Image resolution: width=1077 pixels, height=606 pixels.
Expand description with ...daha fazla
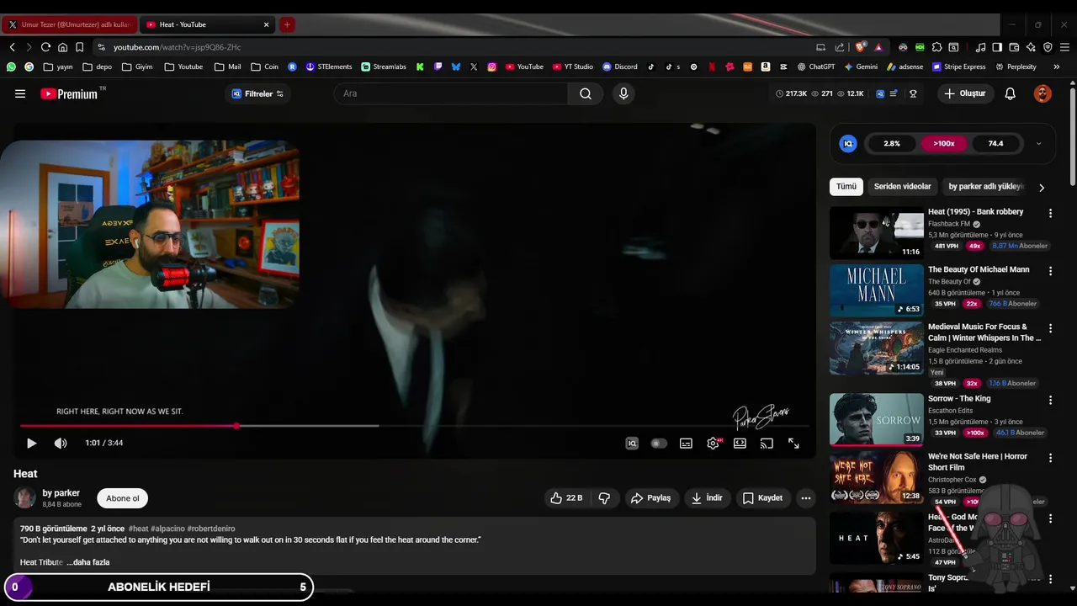[88, 562]
